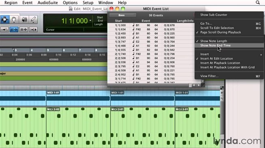This screenshot has height=148, width=265.
Task: Open the Event menu
Action: pos(27,3)
